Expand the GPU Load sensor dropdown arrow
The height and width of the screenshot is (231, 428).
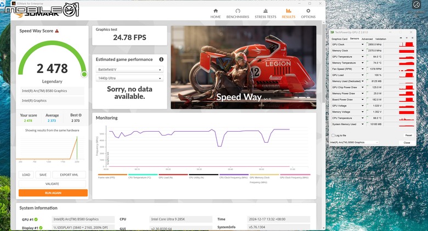(363, 75)
